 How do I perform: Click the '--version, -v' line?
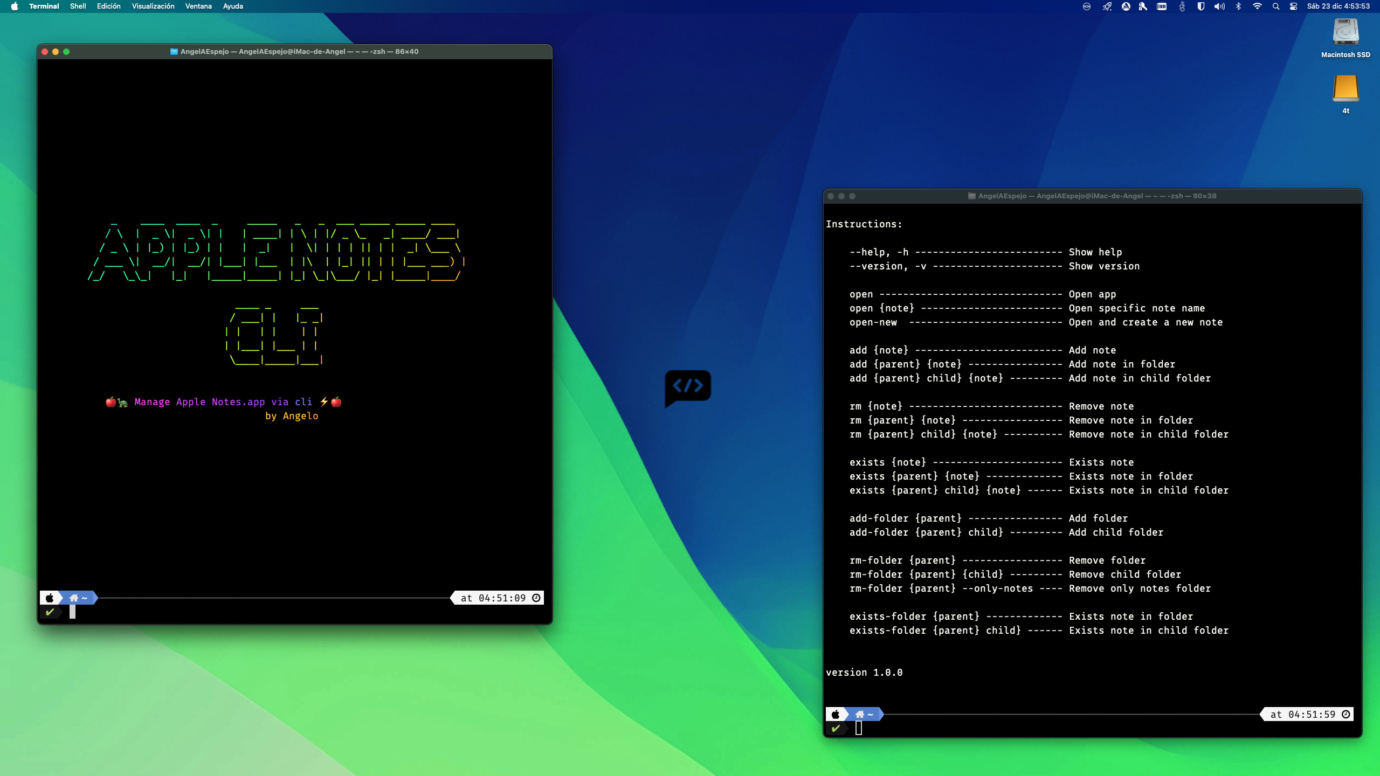(x=995, y=266)
